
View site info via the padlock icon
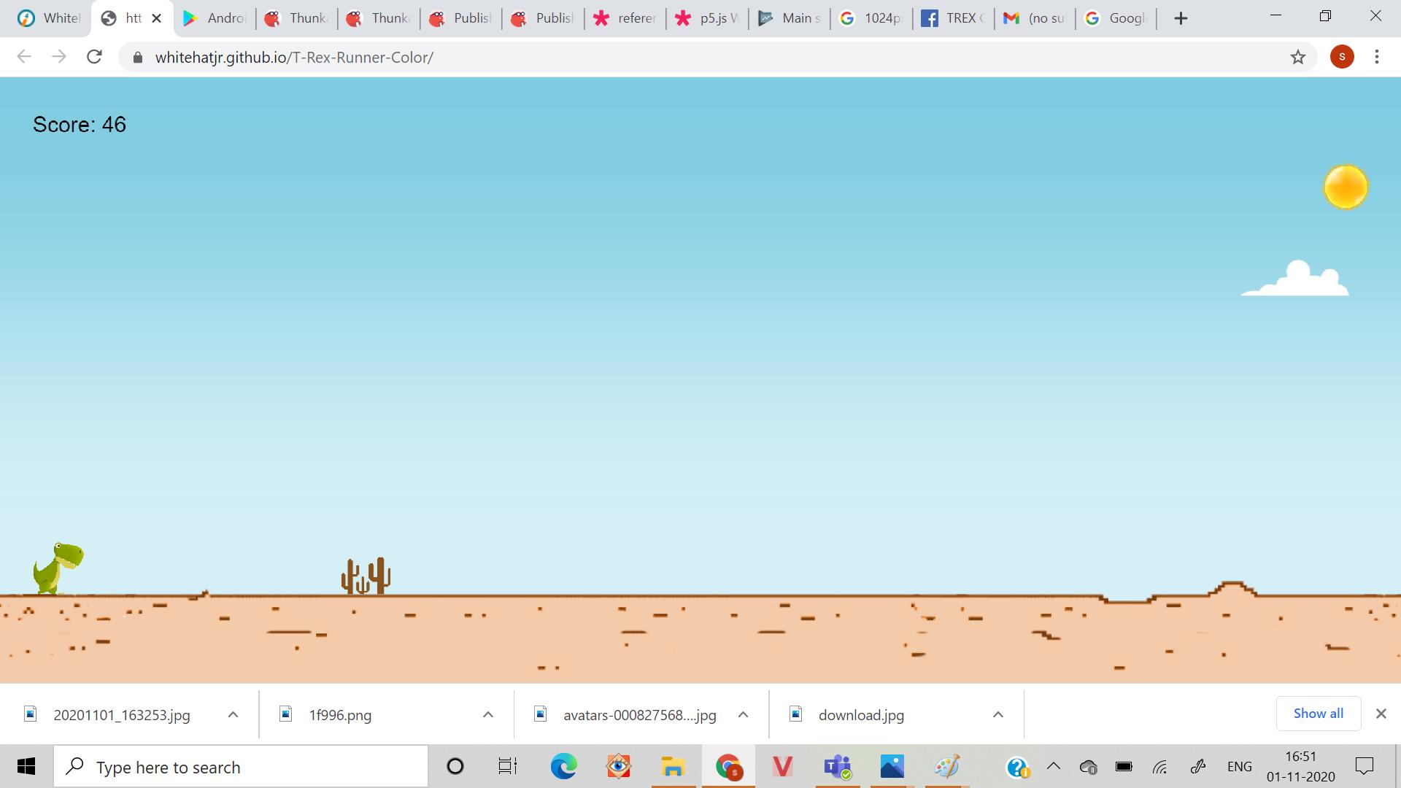(138, 57)
